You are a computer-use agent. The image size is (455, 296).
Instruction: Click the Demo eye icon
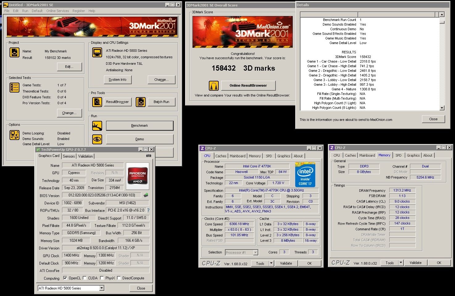[97, 139]
